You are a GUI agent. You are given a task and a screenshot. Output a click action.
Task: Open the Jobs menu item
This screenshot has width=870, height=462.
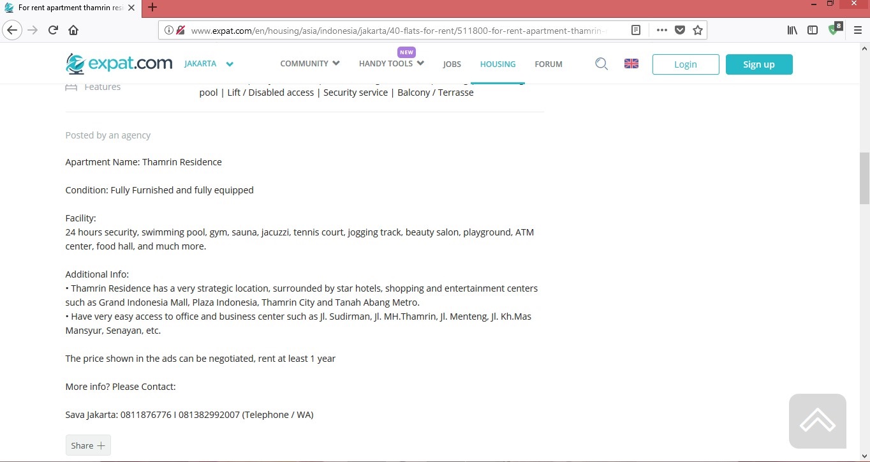[452, 64]
